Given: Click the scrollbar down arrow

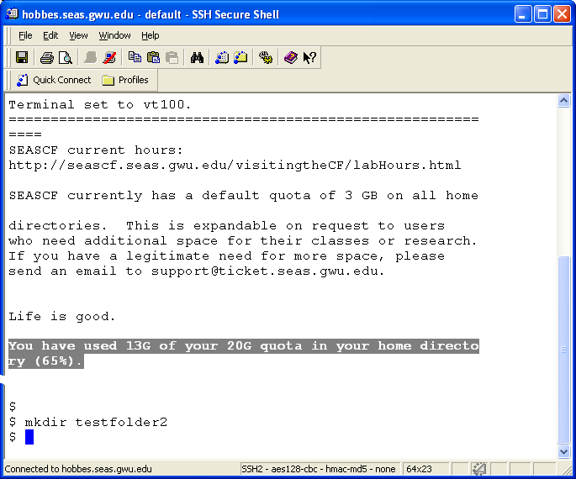Looking at the screenshot, I should coord(564,451).
